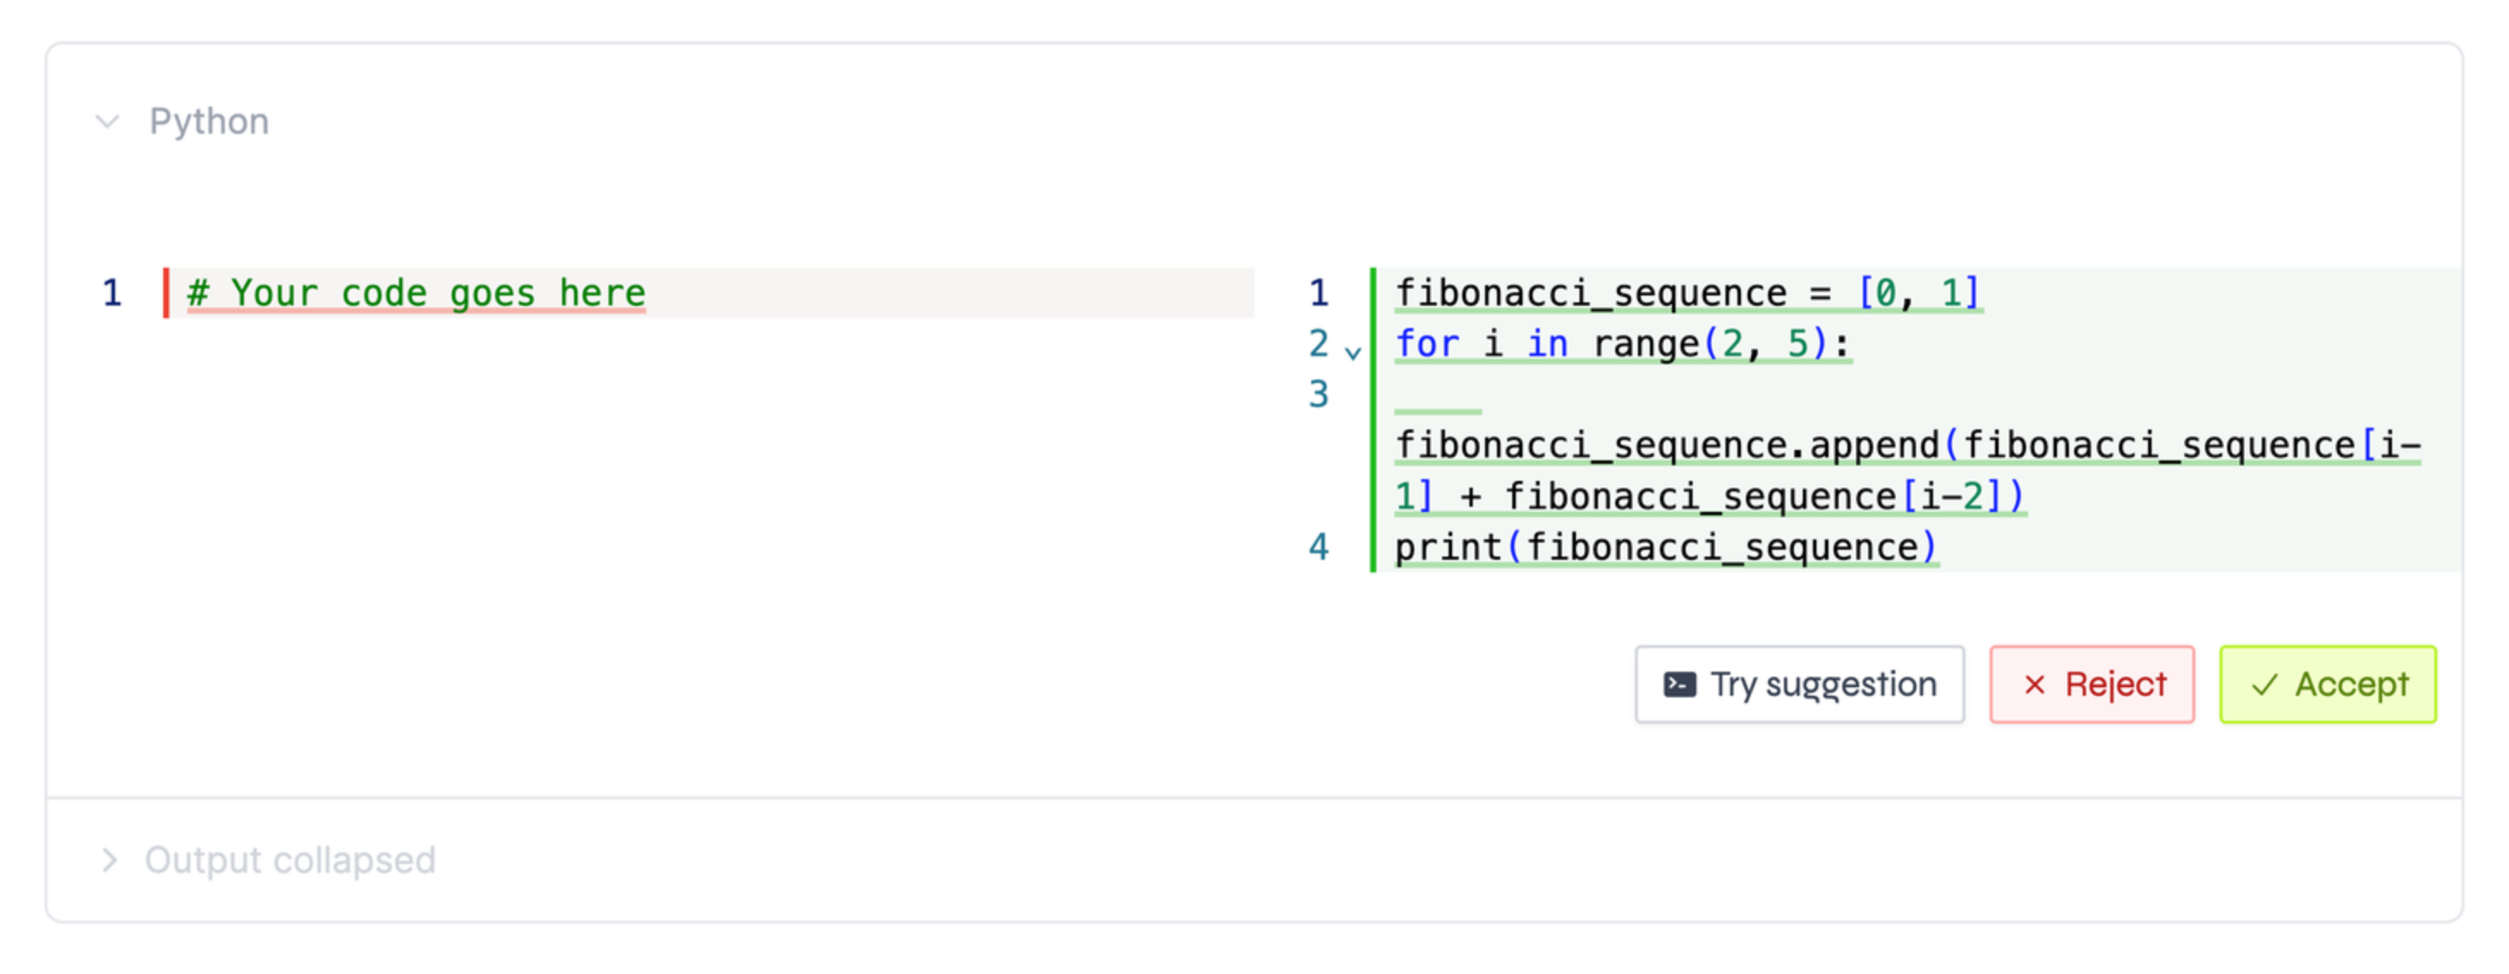The width and height of the screenshot is (2509, 974).
Task: Click the Python language label
Action: [x=209, y=121]
